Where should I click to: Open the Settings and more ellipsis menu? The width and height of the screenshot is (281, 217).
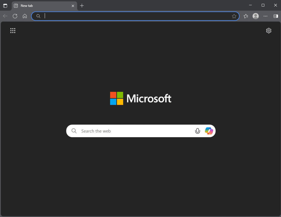point(265,16)
